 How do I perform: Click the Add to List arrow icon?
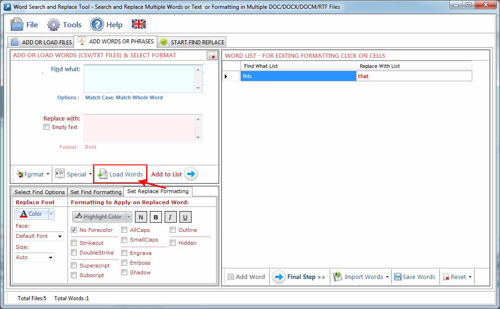(191, 174)
